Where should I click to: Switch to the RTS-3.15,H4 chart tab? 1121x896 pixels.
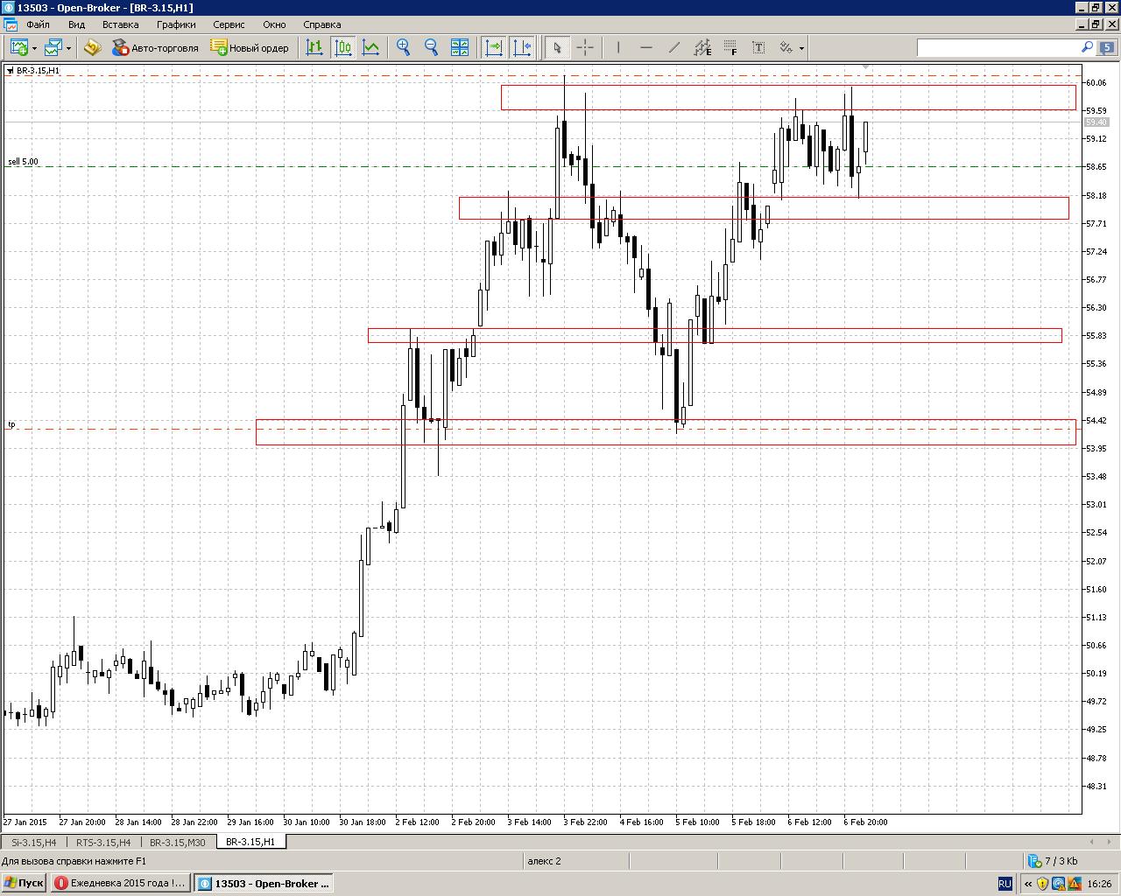coord(102,842)
